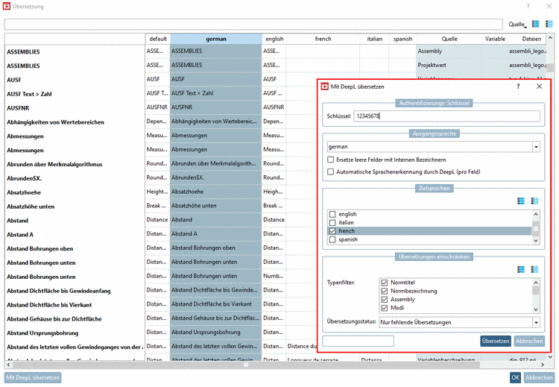Select 'Abhängigkeiten von Wertebereichen' row label
The width and height of the screenshot is (559, 387).
click(56, 122)
